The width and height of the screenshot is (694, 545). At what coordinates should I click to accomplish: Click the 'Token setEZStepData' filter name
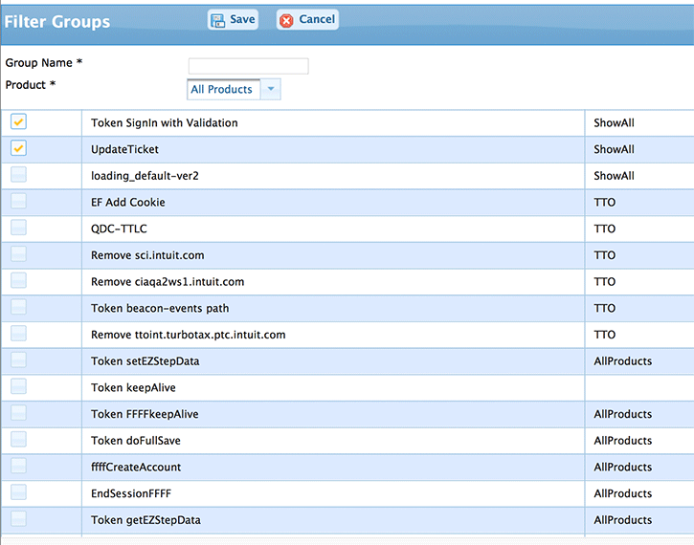(x=146, y=361)
